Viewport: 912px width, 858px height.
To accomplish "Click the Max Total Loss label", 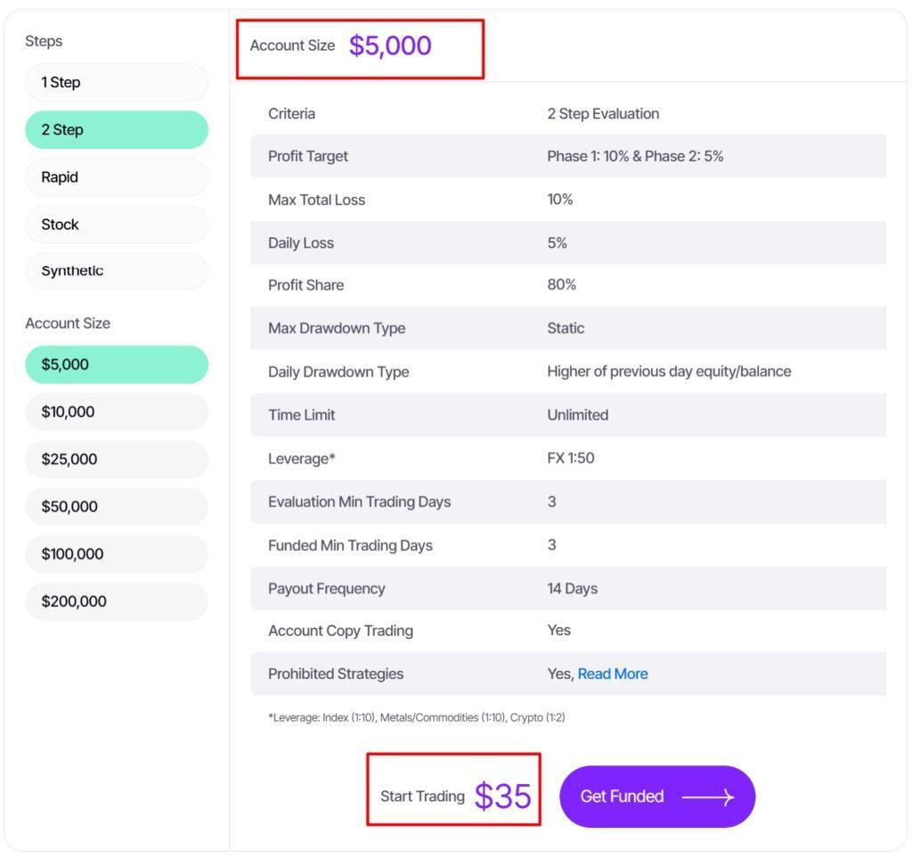I will 316,200.
